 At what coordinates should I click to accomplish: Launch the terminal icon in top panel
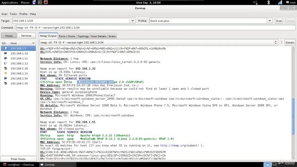tap(40, 2)
